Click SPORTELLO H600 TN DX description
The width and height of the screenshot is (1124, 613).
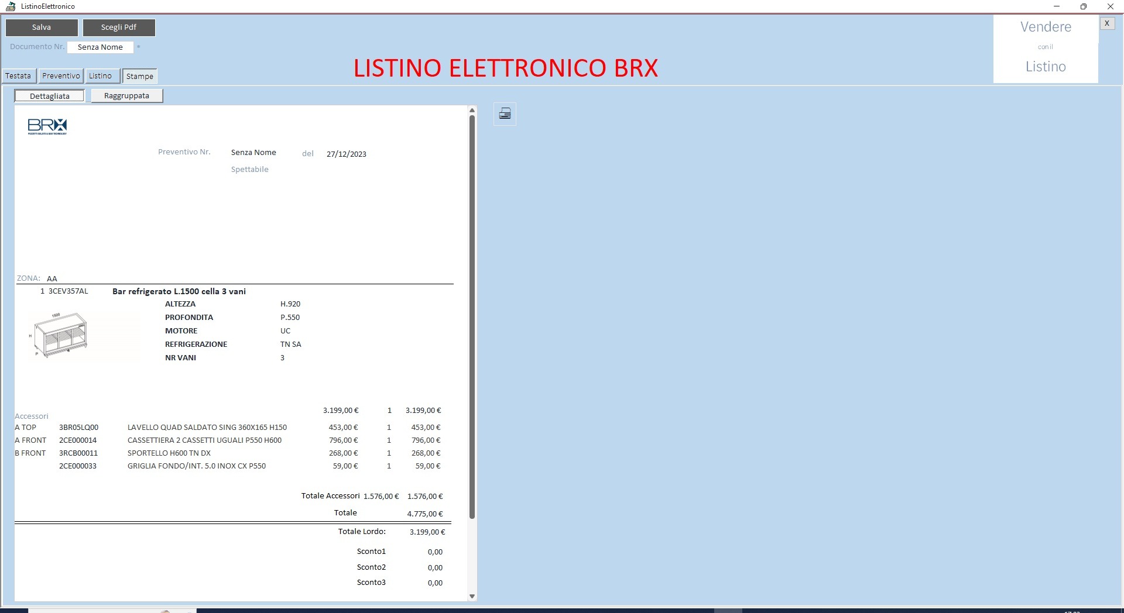pos(169,453)
